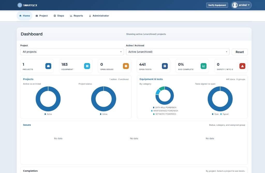This screenshot has width=265, height=173.
Task: Toggle the NETWORK POWERBOX legend entry
Action: (x=165, y=114)
